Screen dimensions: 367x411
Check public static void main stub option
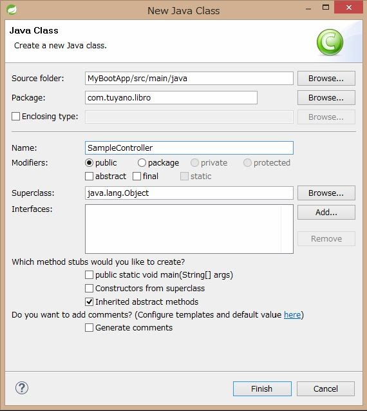point(89,274)
